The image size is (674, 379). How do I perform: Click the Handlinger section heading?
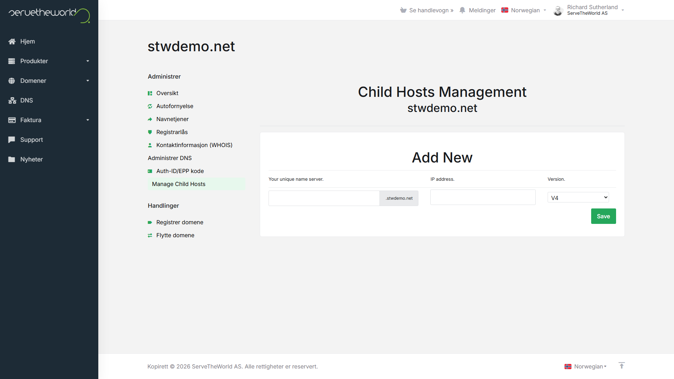click(x=163, y=206)
